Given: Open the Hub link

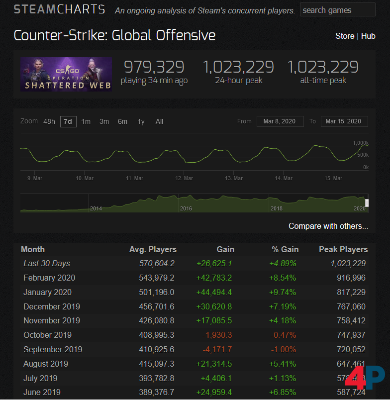Looking at the screenshot, I should point(368,36).
